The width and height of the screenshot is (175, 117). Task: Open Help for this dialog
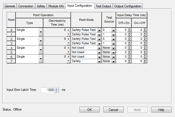tap(161, 110)
